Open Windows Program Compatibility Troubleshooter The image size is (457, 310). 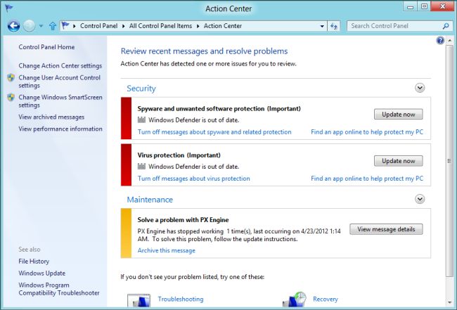pos(59,289)
